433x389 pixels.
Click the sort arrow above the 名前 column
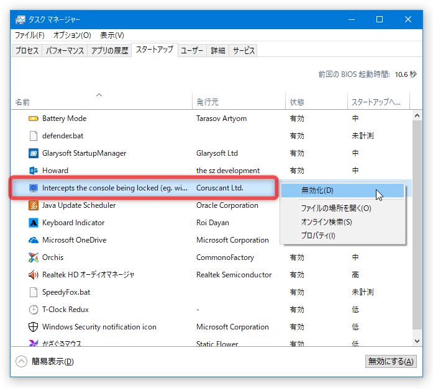pyautogui.click(x=99, y=95)
